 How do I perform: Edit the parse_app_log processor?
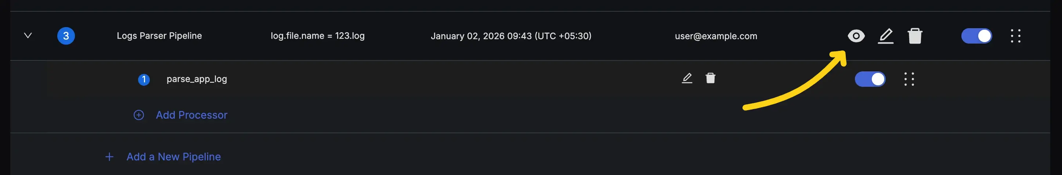(687, 78)
